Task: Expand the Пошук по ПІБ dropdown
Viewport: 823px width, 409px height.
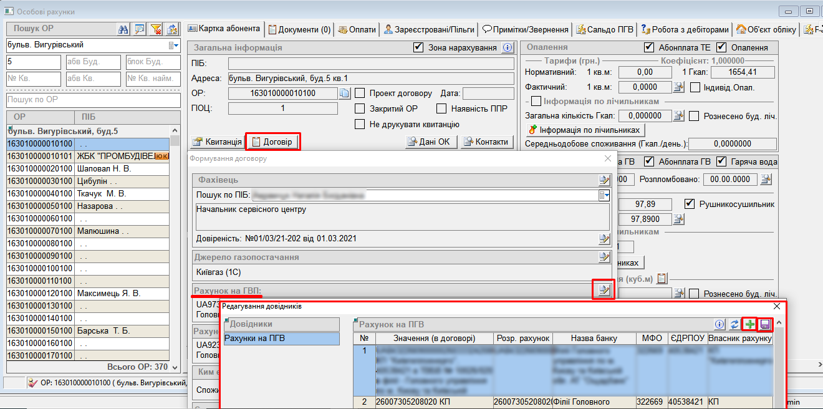Action: click(x=604, y=196)
